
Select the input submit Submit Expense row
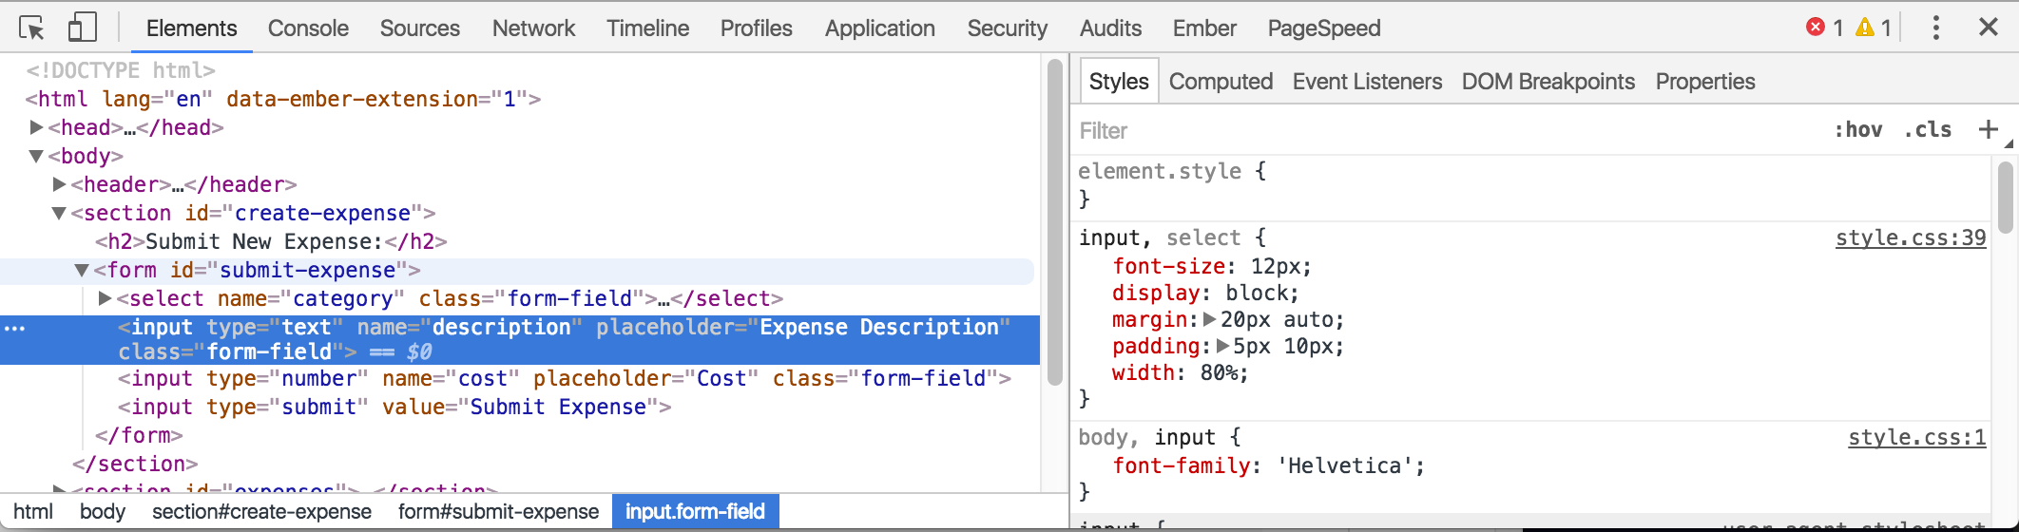(x=394, y=407)
